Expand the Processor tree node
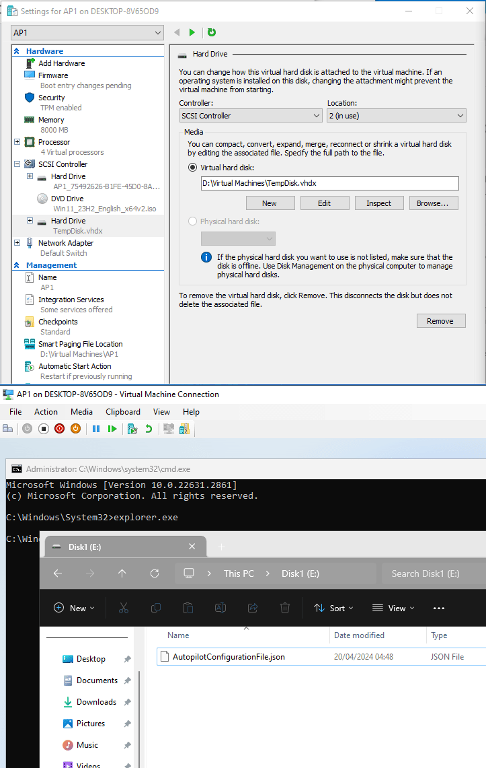 click(x=17, y=142)
